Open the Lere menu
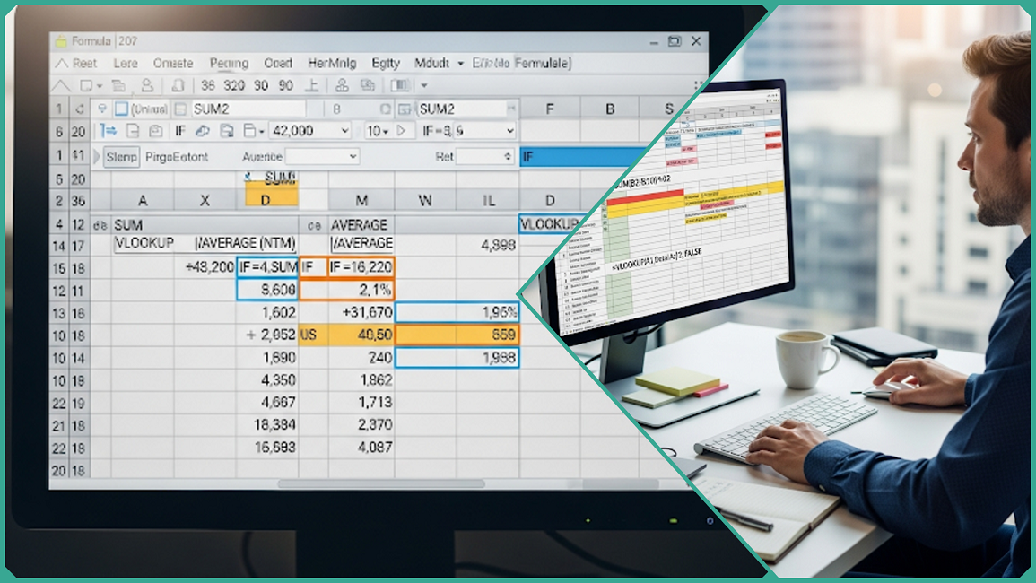 click(x=126, y=64)
